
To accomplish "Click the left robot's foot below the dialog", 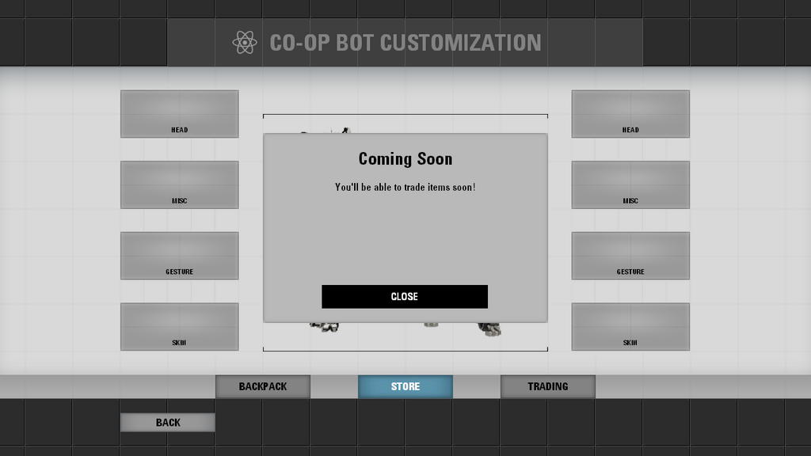I will 324,326.
